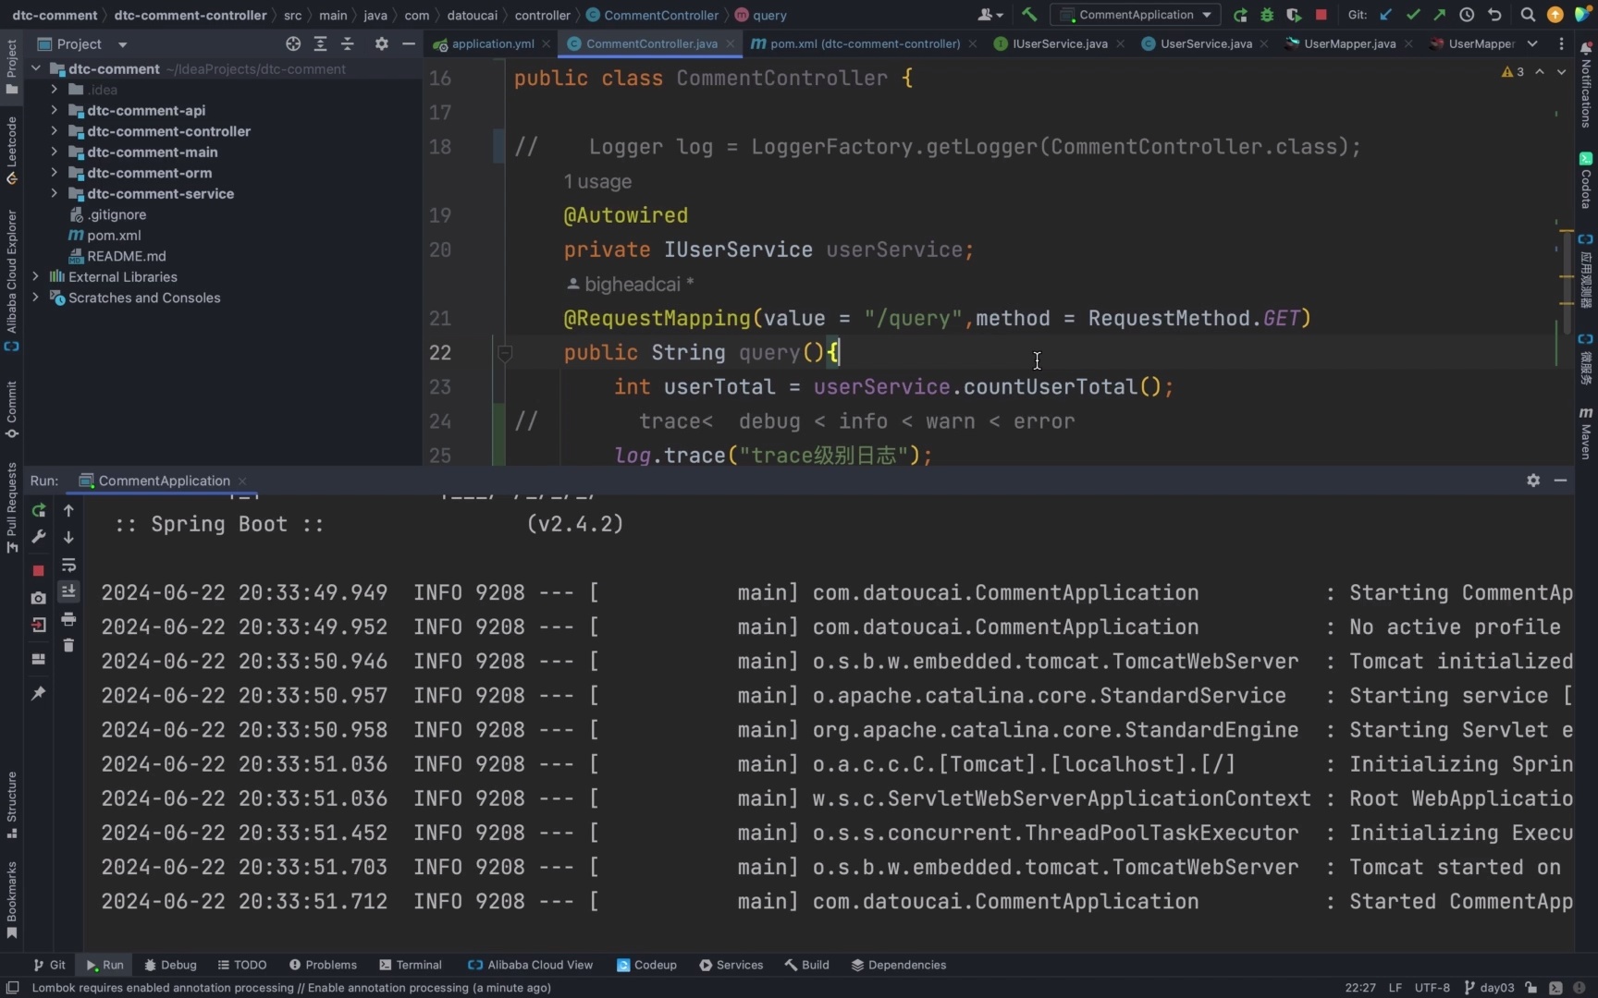This screenshot has height=998, width=1598.
Task: Open the Terminal tool window
Action: pyautogui.click(x=410, y=965)
